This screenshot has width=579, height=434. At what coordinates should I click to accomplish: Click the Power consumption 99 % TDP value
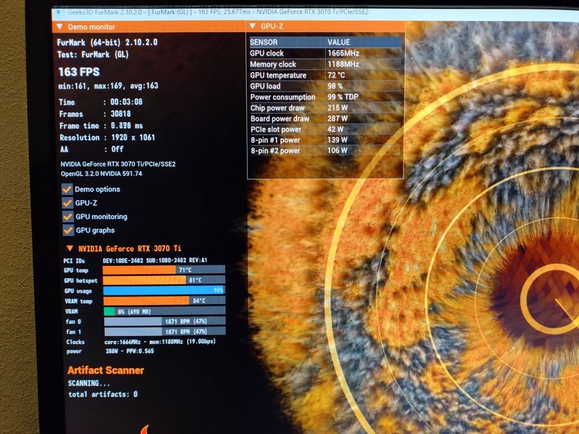tap(343, 97)
